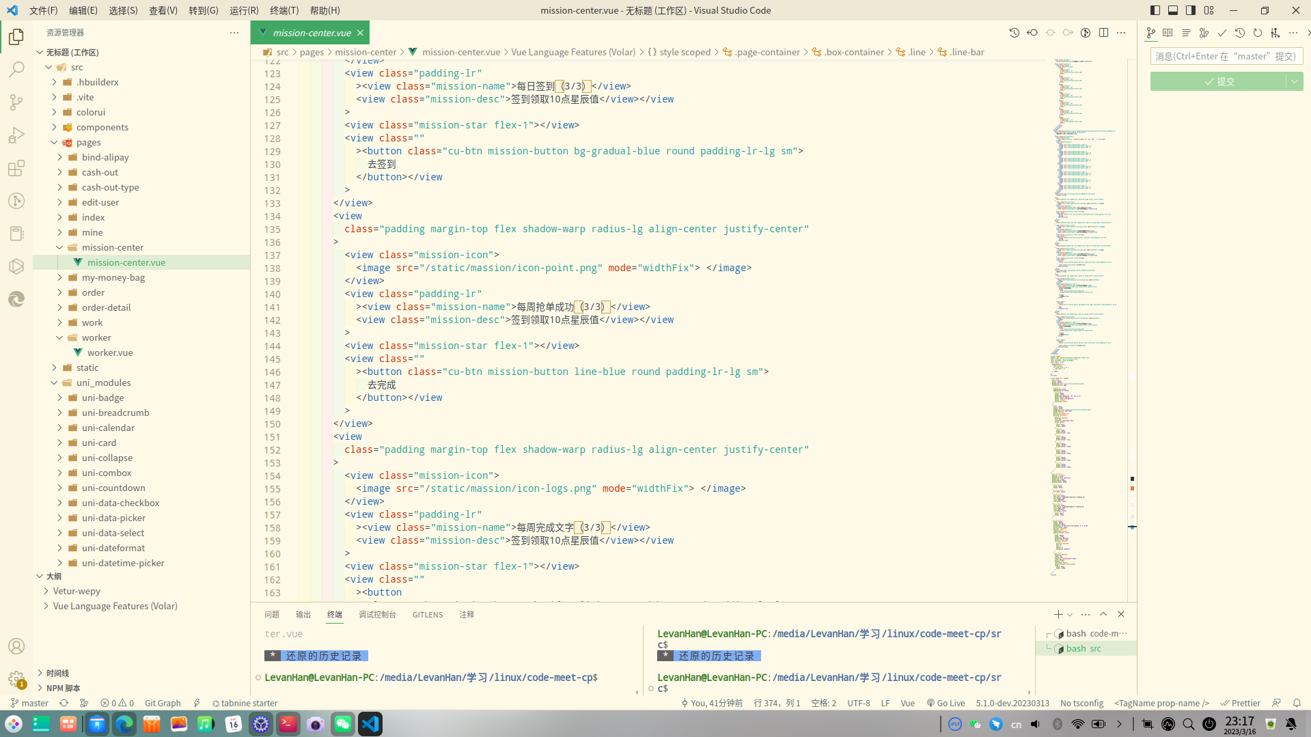Image resolution: width=1311 pixels, height=737 pixels.
Task: Open the Extensions view
Action: pyautogui.click(x=16, y=168)
